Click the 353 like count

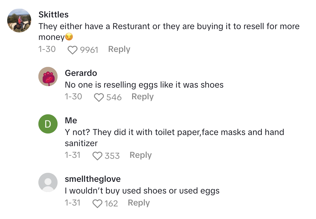(112, 156)
